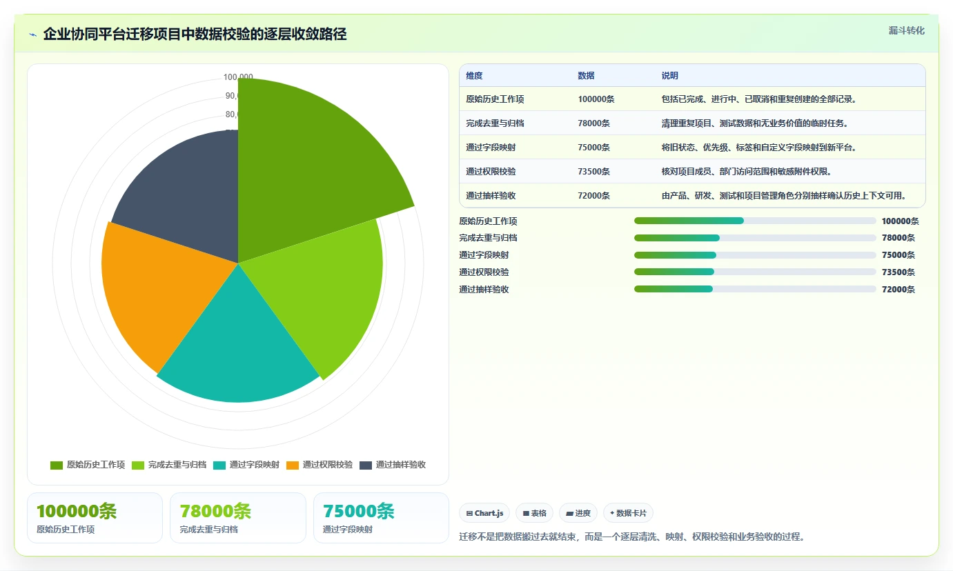Click table cell 100000条
The width and height of the screenshot is (953, 571).
[x=596, y=99]
